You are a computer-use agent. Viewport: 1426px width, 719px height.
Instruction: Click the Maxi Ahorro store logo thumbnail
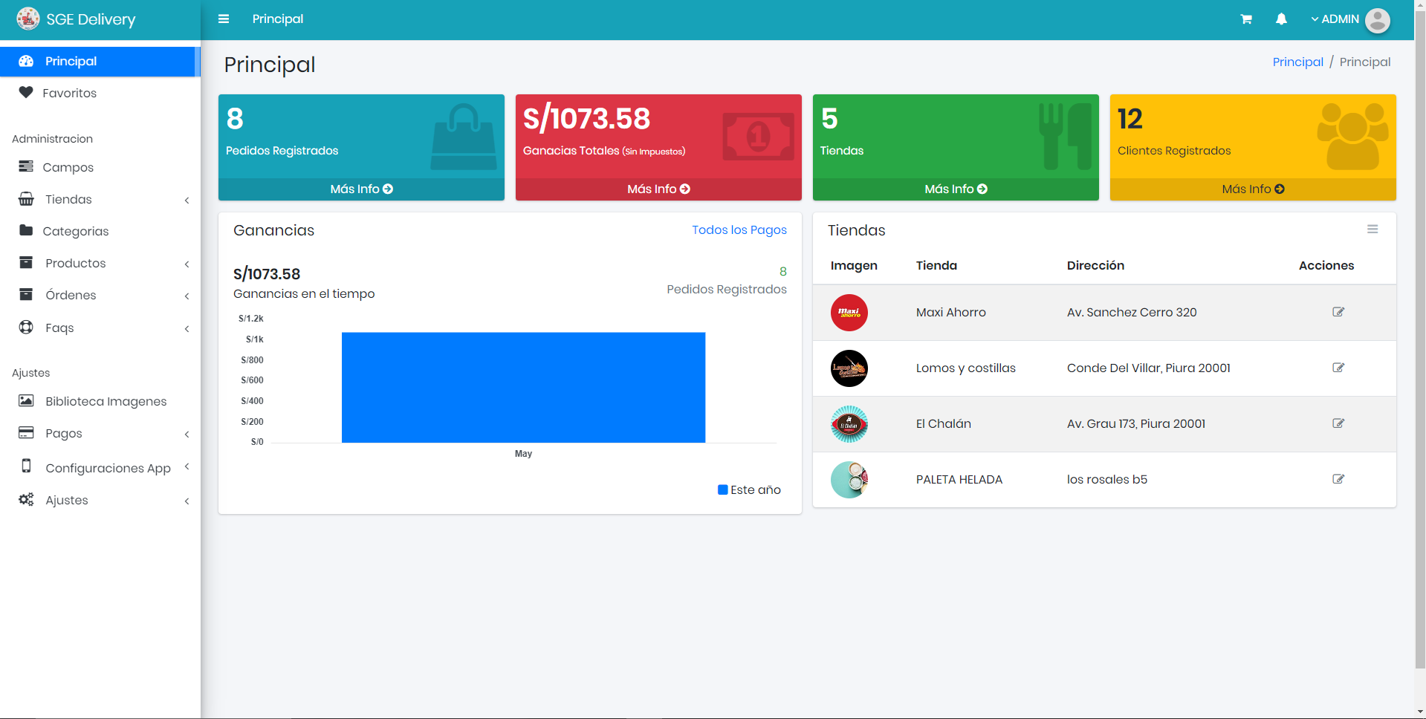[x=849, y=313]
